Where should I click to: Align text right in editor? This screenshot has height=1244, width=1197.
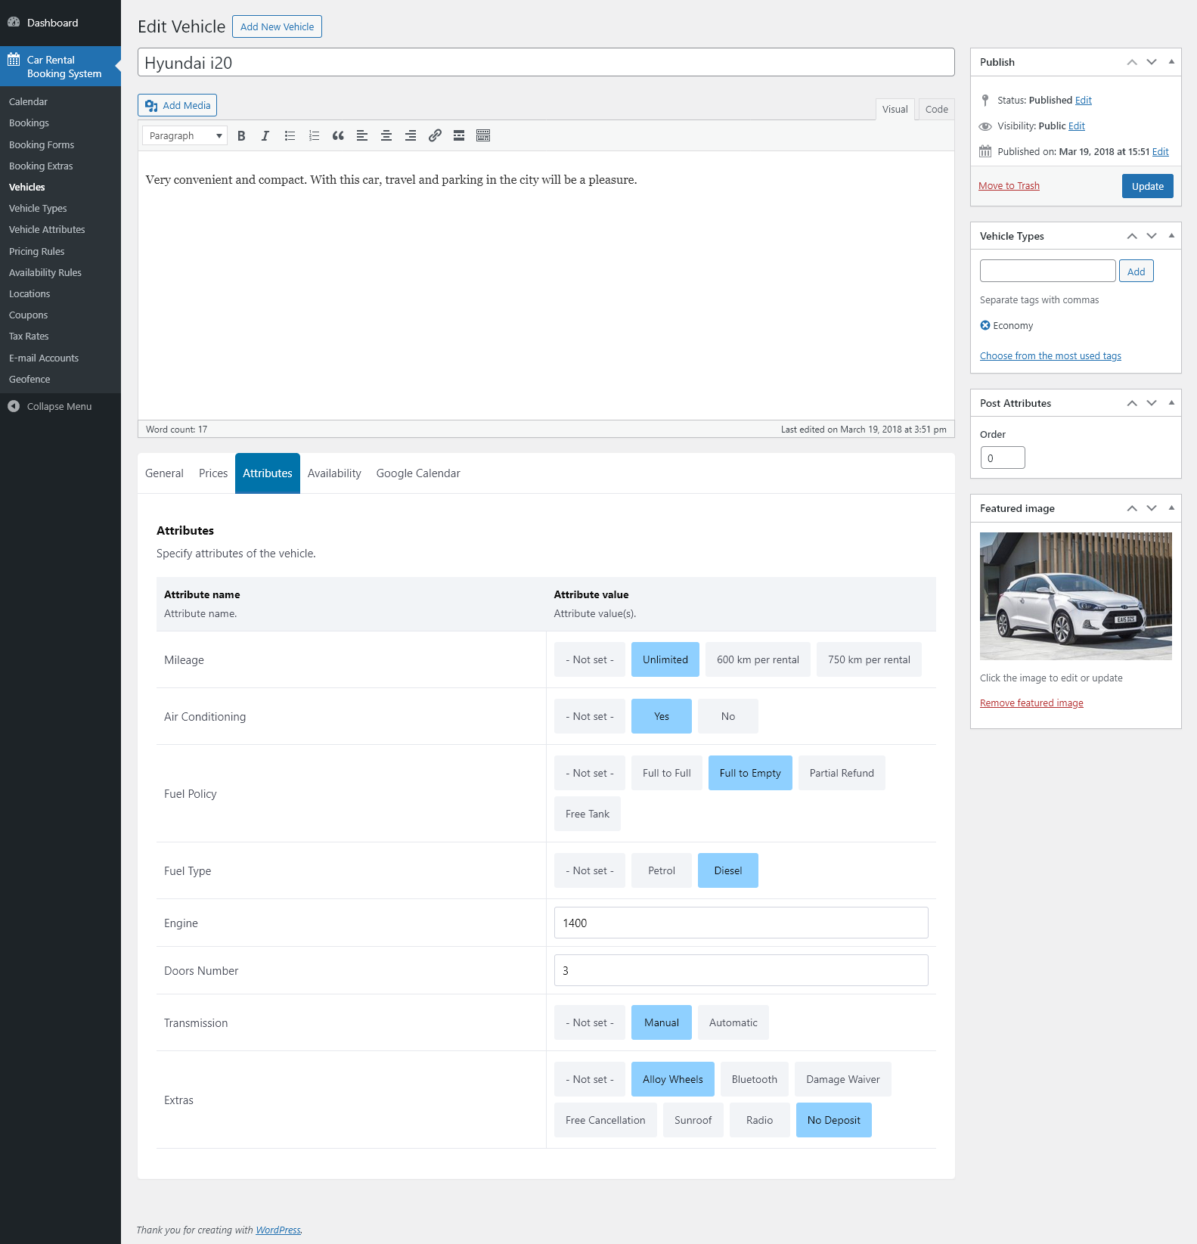(411, 136)
